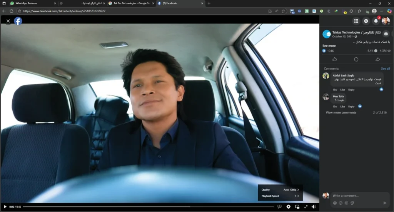Like Mus Tafa's comment

[x=342, y=107]
